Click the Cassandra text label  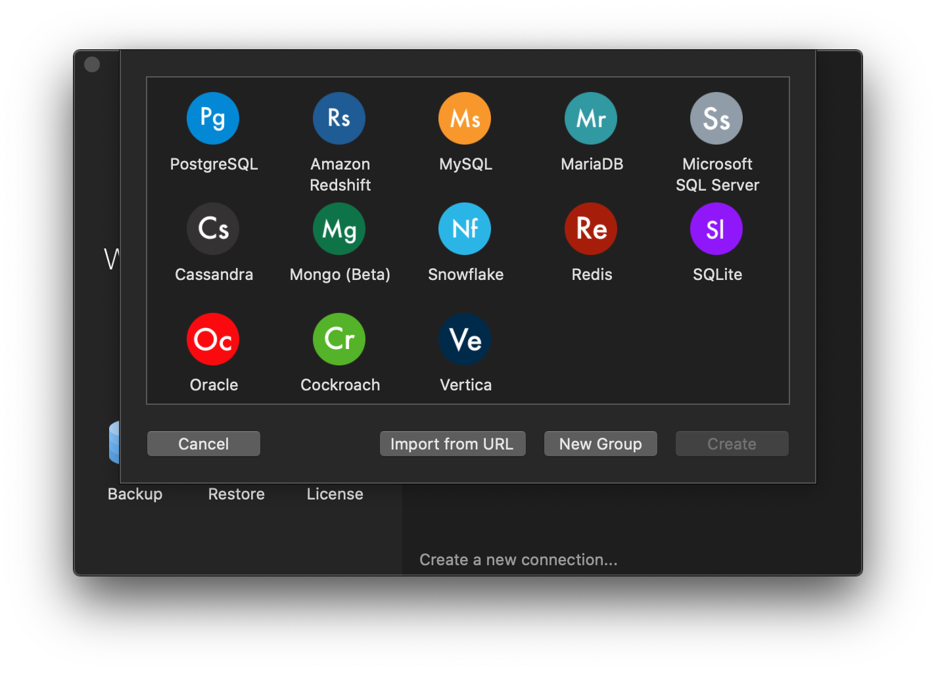(214, 275)
